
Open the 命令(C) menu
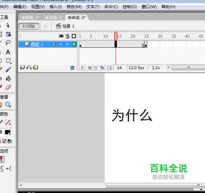pos(111,7)
